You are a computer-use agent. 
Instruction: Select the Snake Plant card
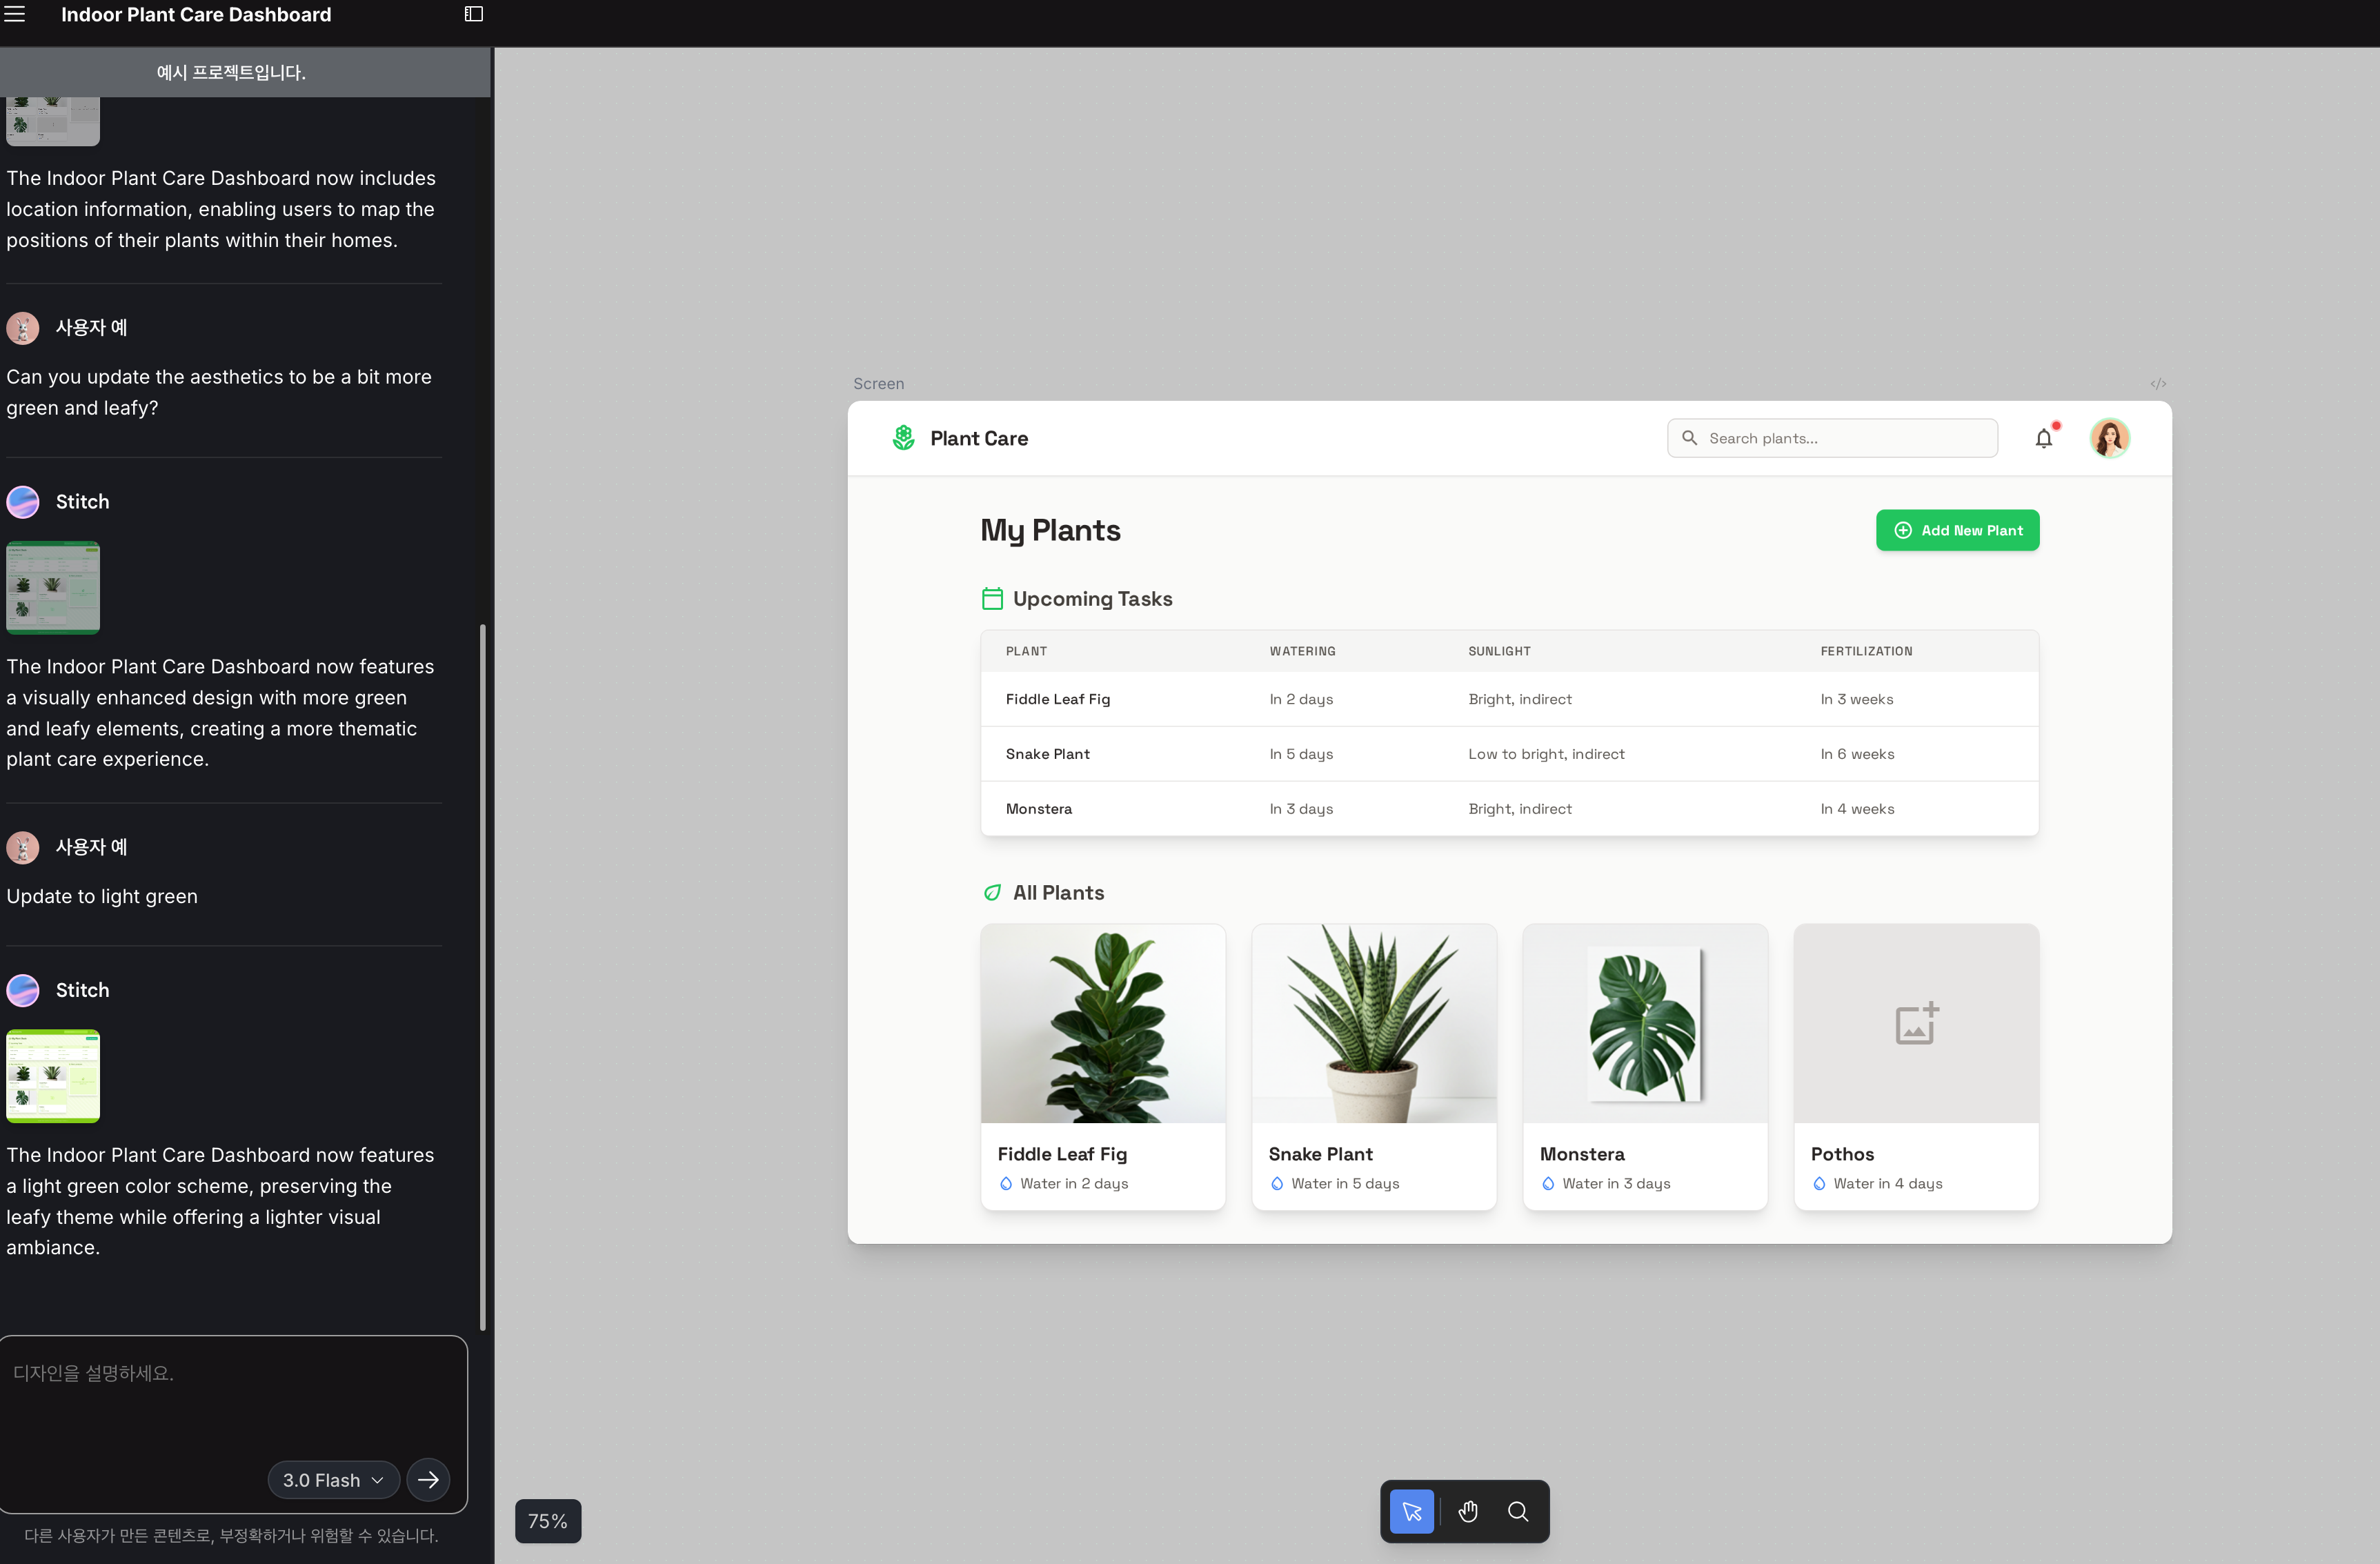point(1373,1065)
